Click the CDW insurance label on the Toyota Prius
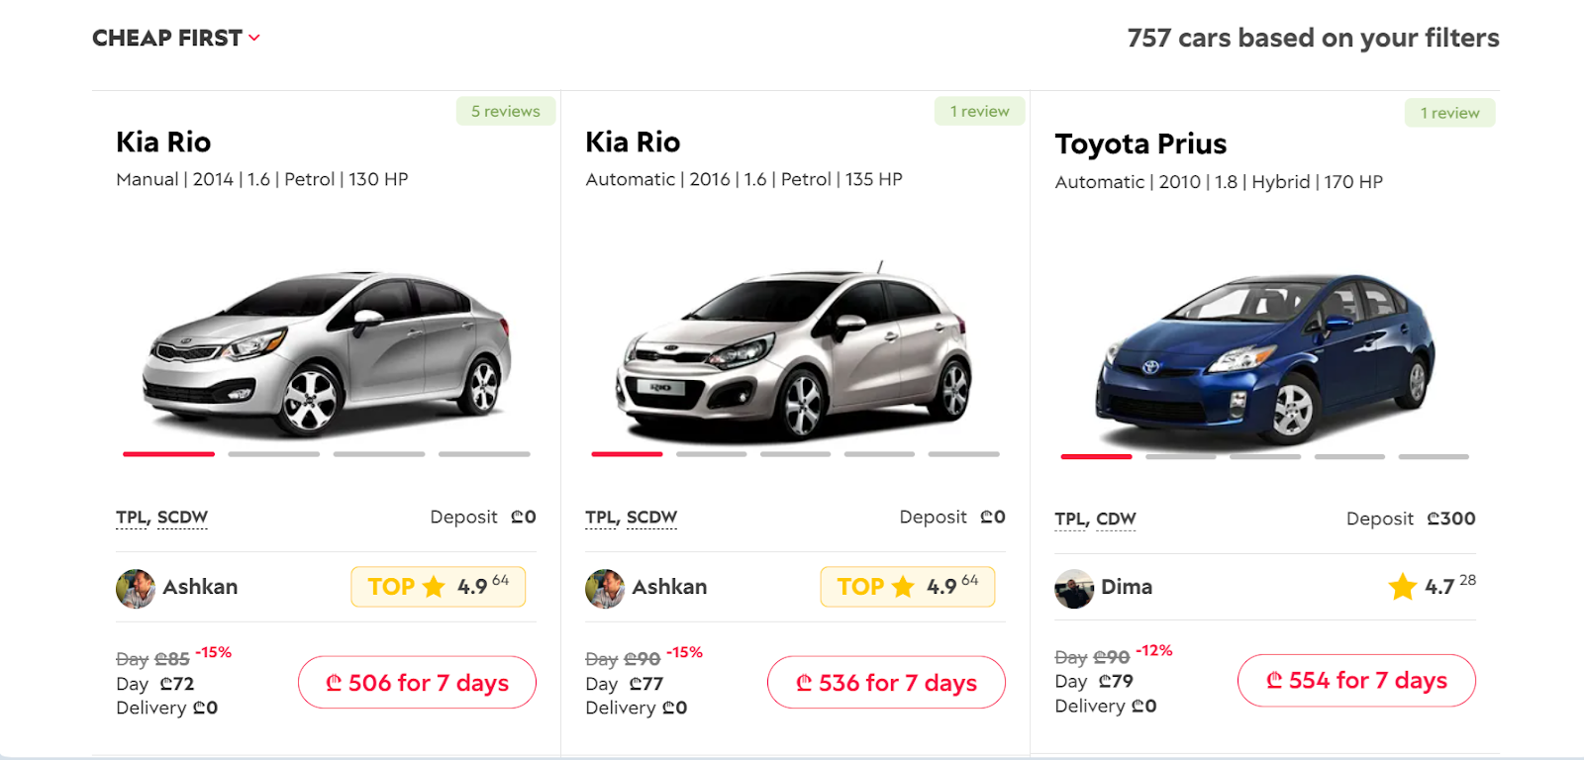Image resolution: width=1584 pixels, height=760 pixels. point(1116,520)
